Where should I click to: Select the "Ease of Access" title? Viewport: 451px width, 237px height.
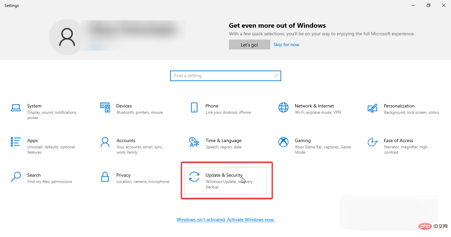(x=398, y=140)
